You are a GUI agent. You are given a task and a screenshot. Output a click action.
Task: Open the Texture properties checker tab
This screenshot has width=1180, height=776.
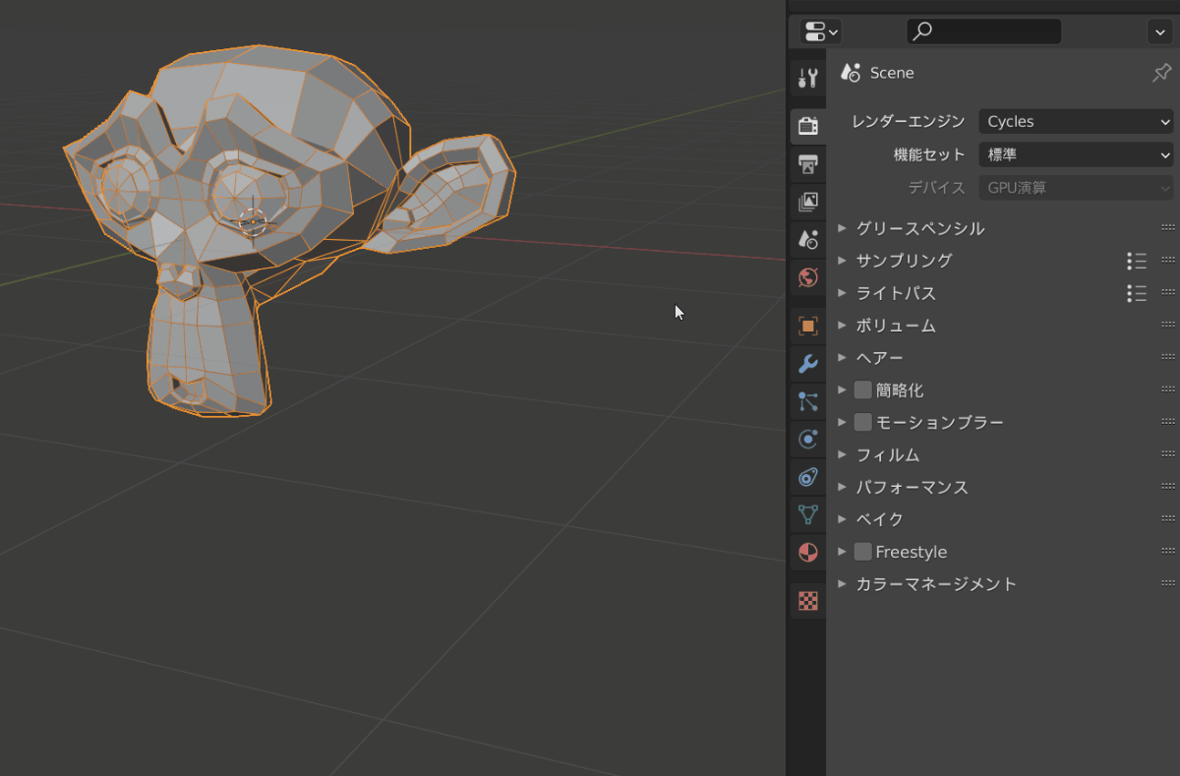tap(808, 600)
